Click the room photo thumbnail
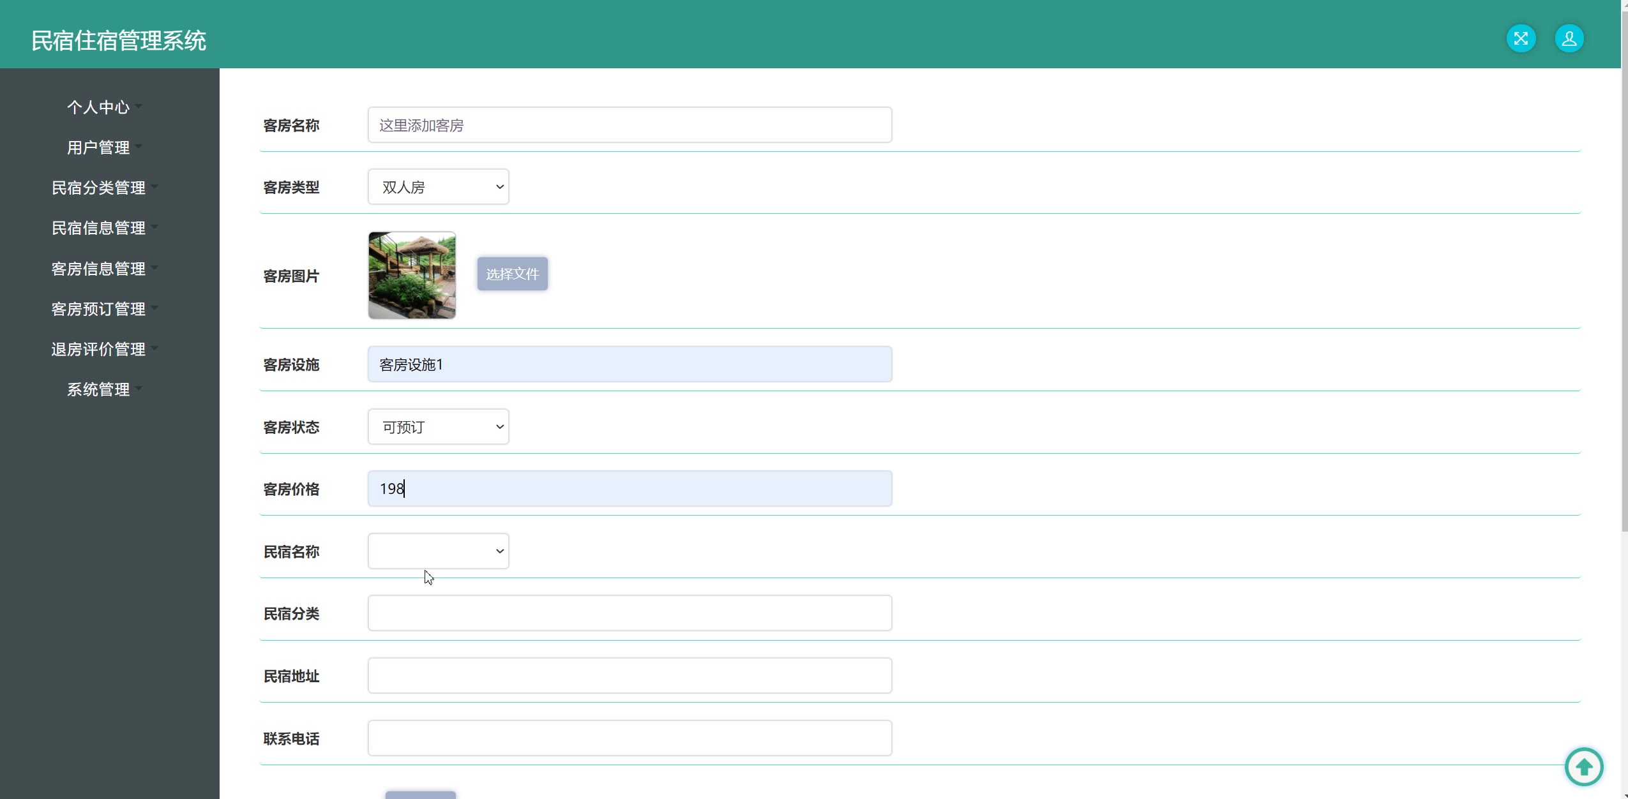The height and width of the screenshot is (799, 1628). pyautogui.click(x=412, y=275)
